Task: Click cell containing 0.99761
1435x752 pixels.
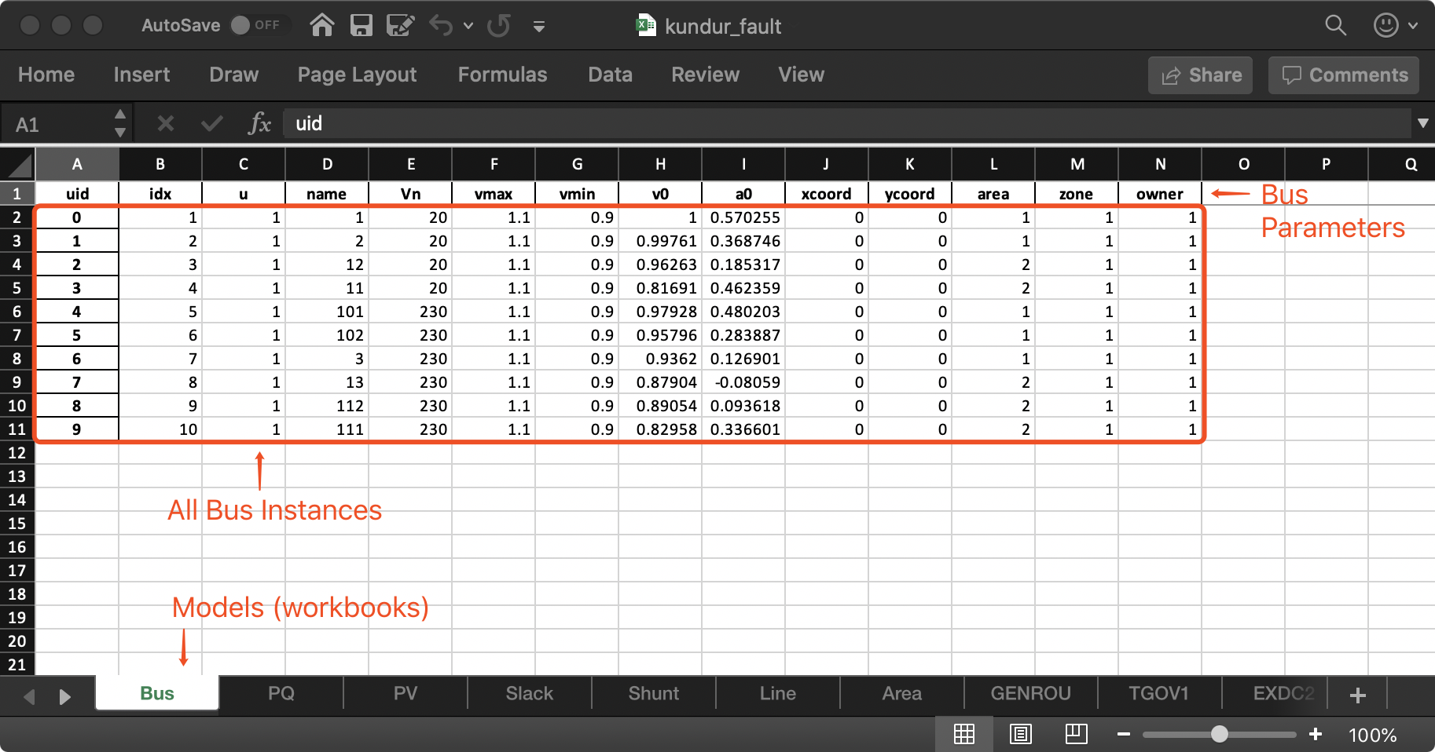Action: [660, 241]
